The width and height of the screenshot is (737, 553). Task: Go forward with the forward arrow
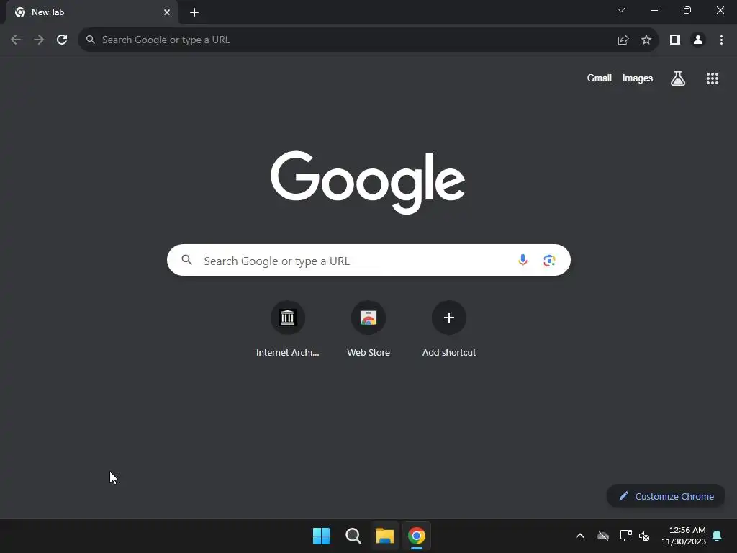coord(39,40)
